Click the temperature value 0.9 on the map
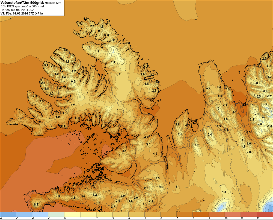273x220 pixels. (x=258, y=83)
